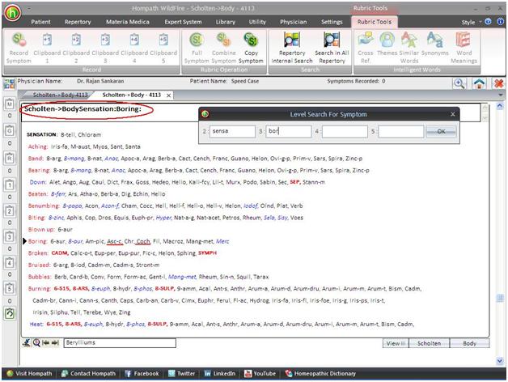Open the Style dropdown
The width and height of the screenshot is (508, 382).
[471, 22]
